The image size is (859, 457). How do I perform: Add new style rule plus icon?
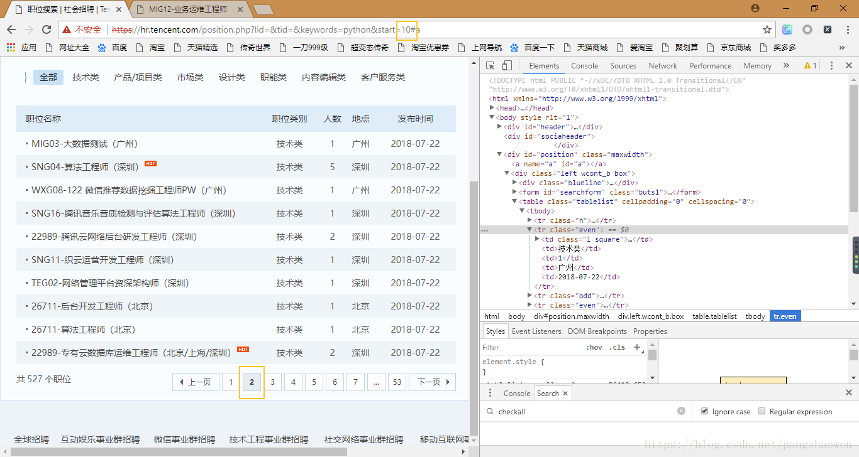pyautogui.click(x=637, y=347)
